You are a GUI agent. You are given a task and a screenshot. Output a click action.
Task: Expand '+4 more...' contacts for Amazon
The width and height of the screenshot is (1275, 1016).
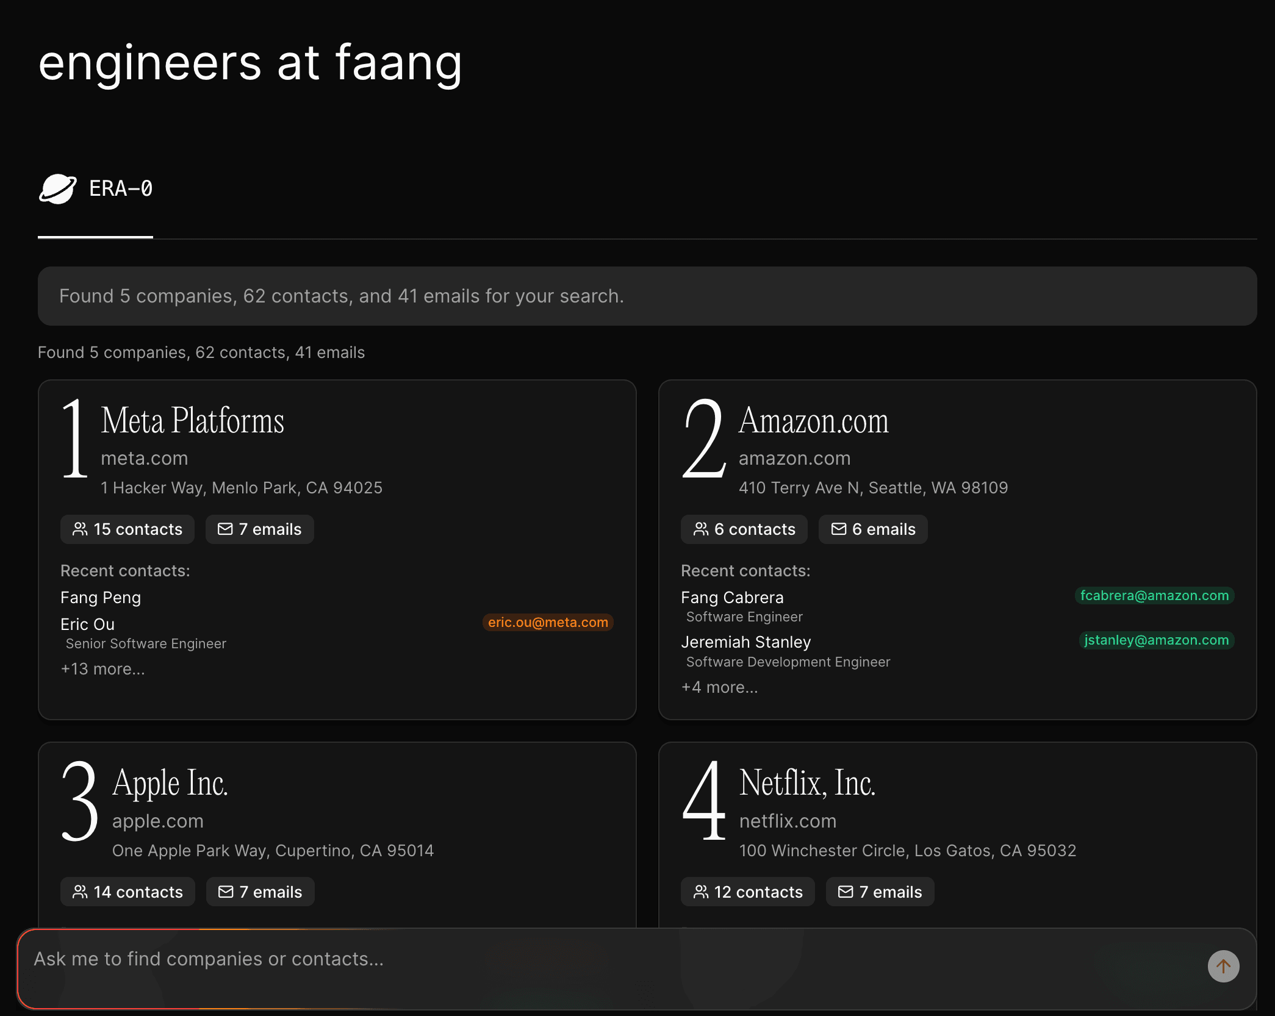pyautogui.click(x=719, y=687)
